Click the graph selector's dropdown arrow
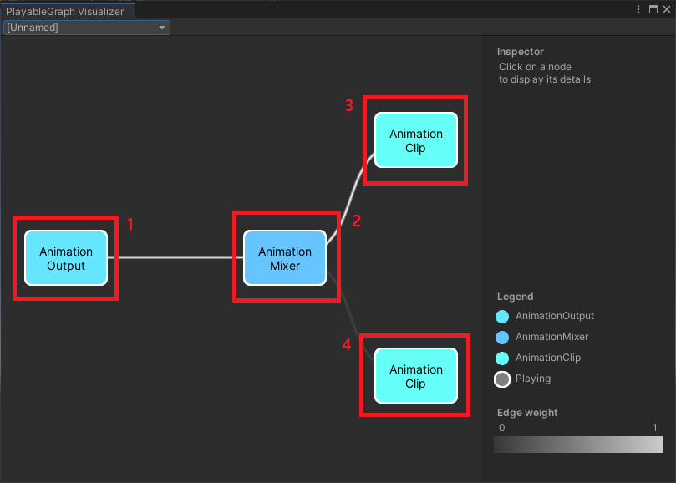Viewport: 676px width, 483px height. pyautogui.click(x=162, y=27)
